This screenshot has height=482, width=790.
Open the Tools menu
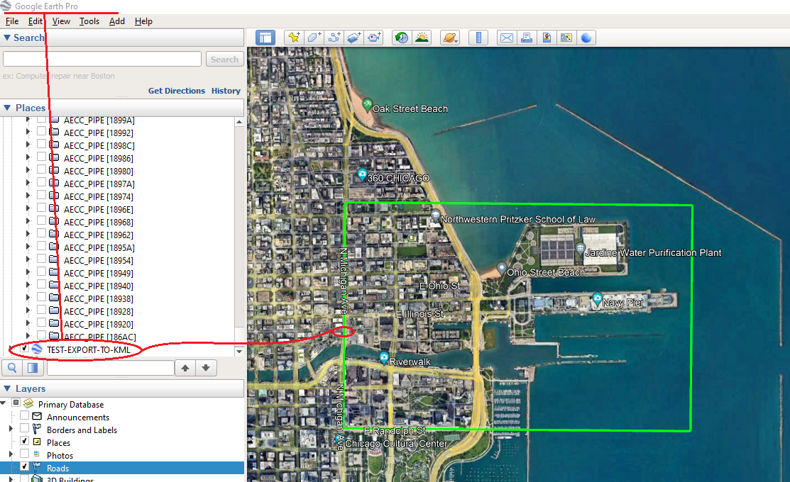[89, 21]
